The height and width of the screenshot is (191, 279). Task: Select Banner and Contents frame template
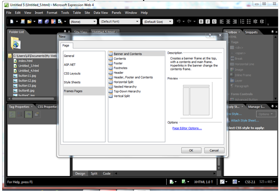(x=136, y=54)
